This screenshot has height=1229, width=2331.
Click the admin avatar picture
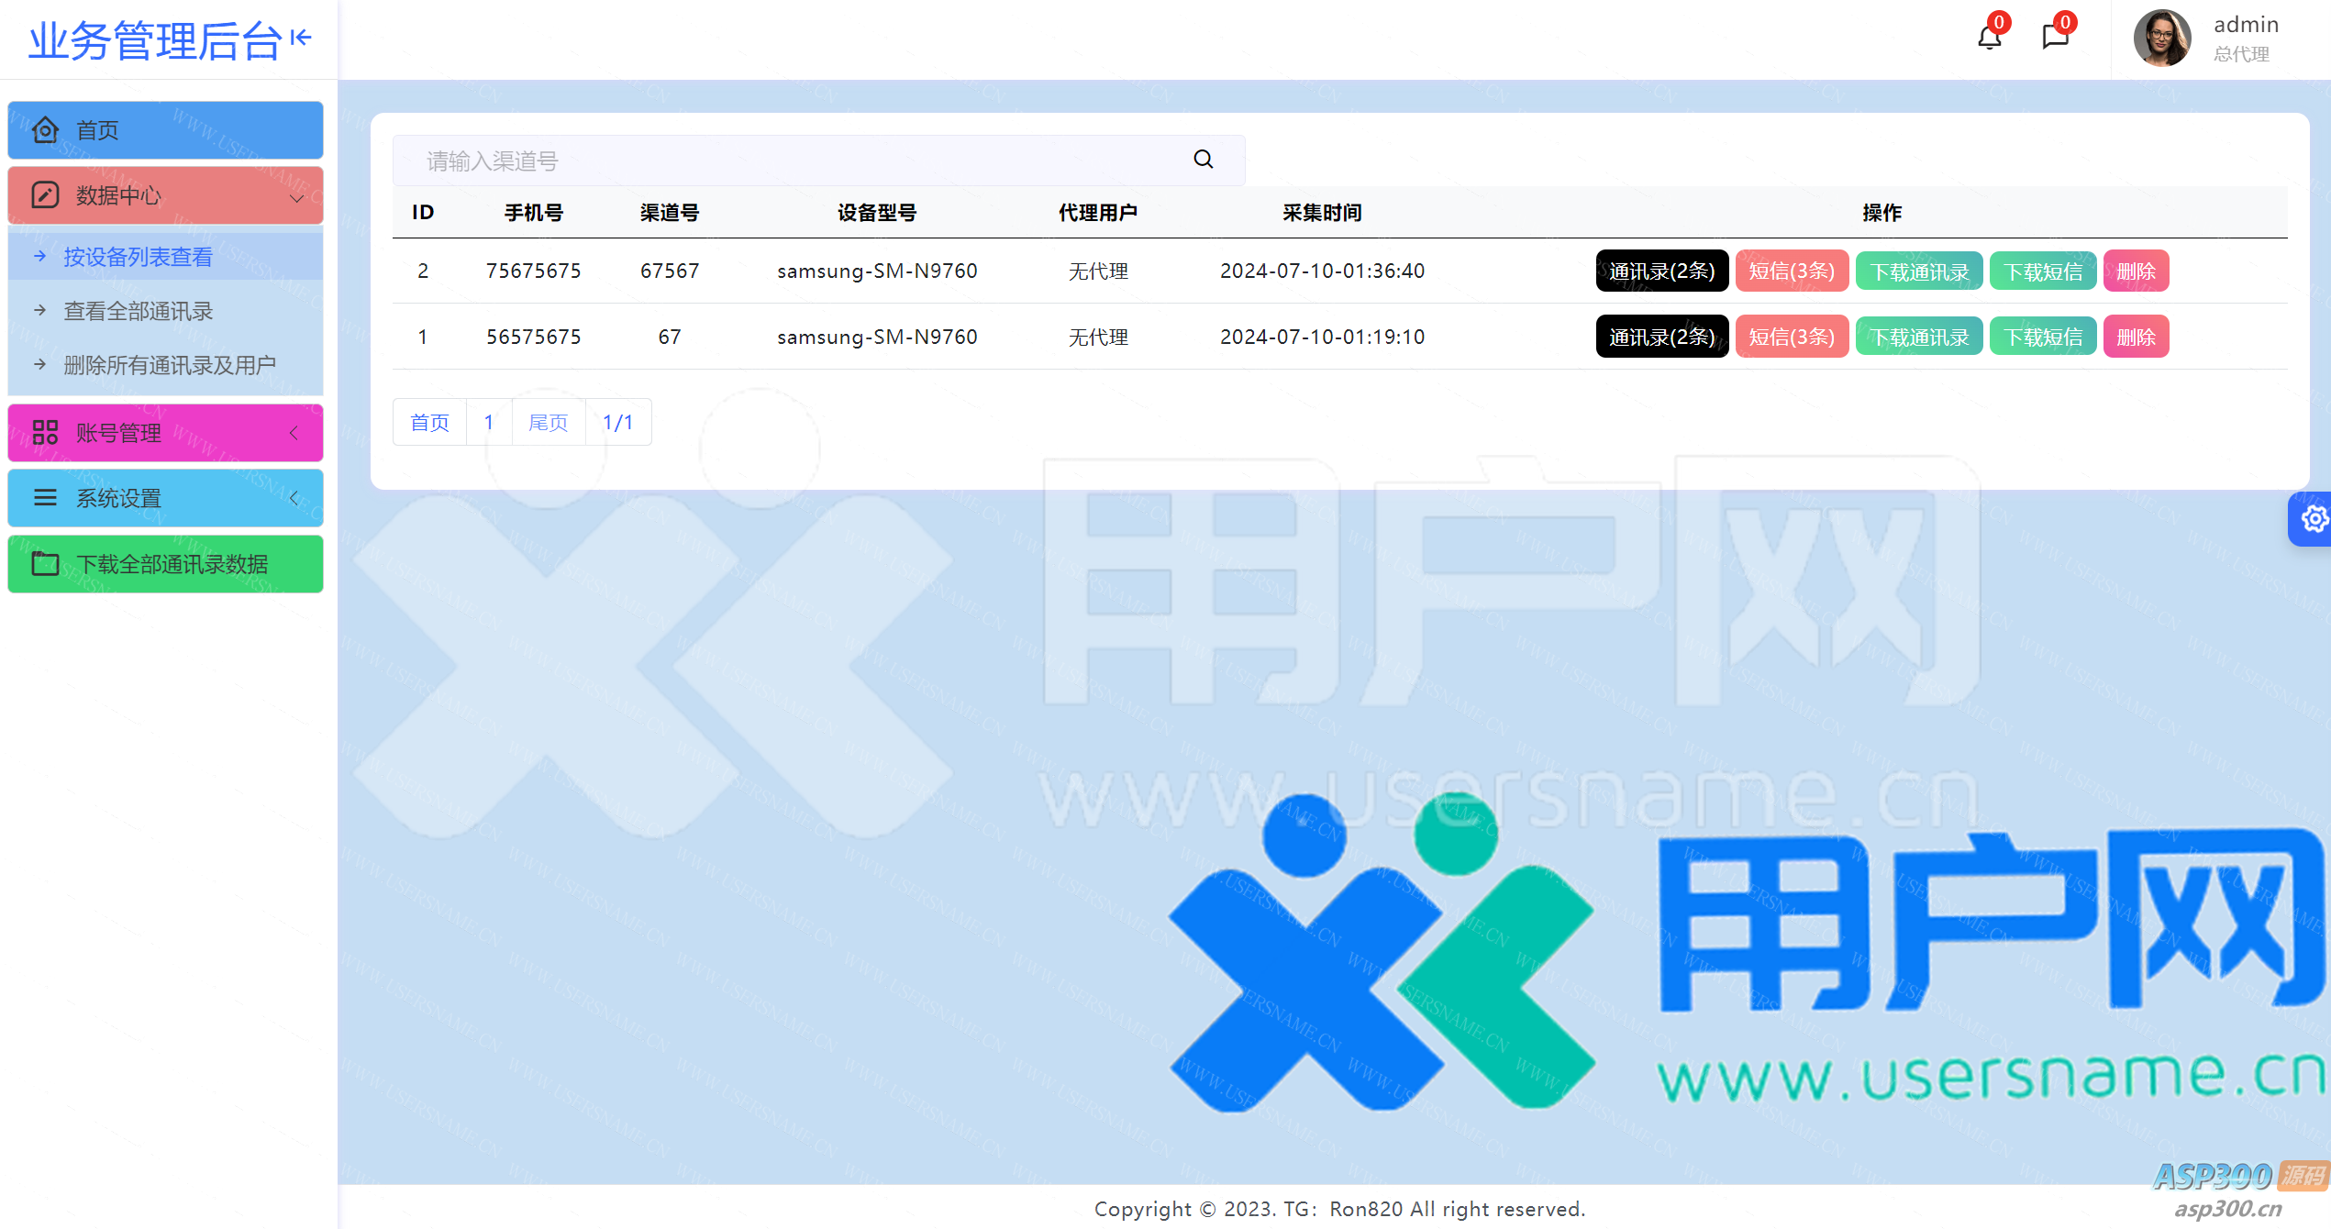click(2161, 39)
